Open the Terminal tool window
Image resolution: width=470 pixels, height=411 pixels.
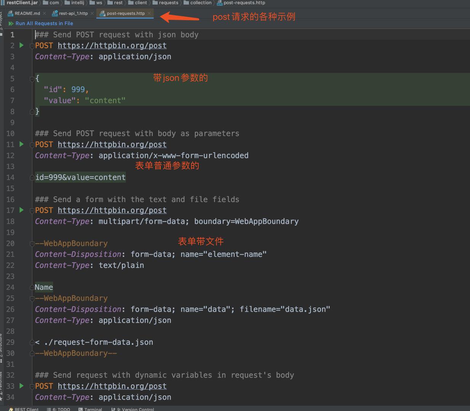tap(90, 409)
